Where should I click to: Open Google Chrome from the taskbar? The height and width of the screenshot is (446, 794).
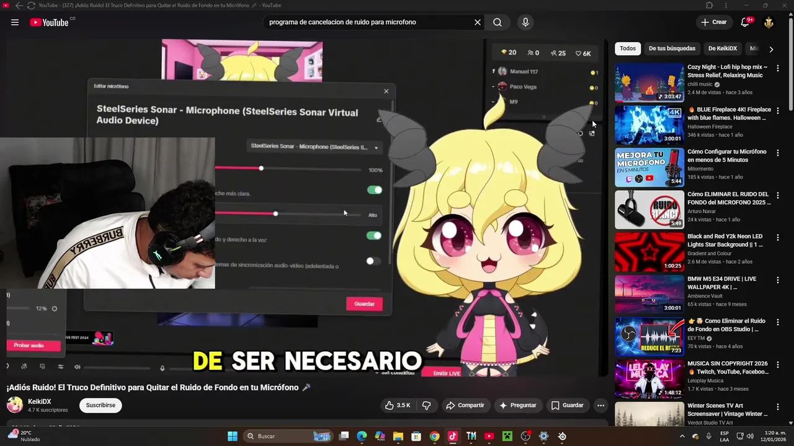434,436
